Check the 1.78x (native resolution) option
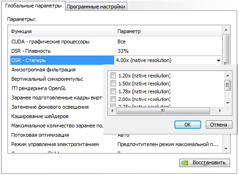Viewport: 239px width, 175px height. pos(113,91)
